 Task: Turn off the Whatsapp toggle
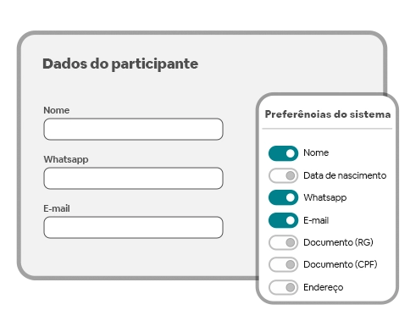pyautogui.click(x=283, y=197)
